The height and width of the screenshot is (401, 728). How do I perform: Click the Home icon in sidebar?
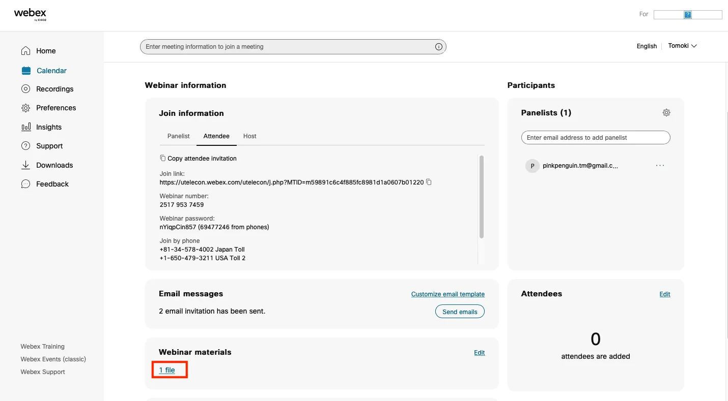coord(26,51)
